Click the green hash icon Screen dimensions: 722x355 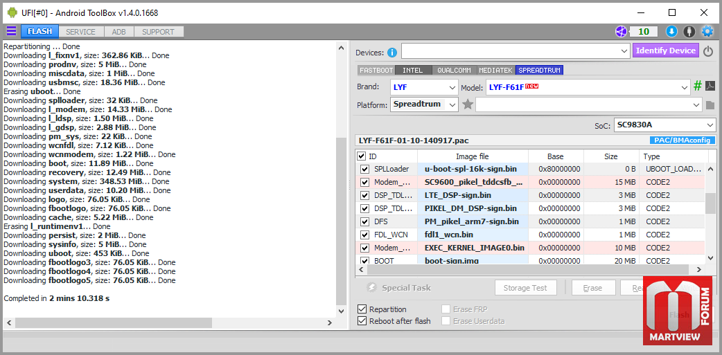pyautogui.click(x=698, y=87)
